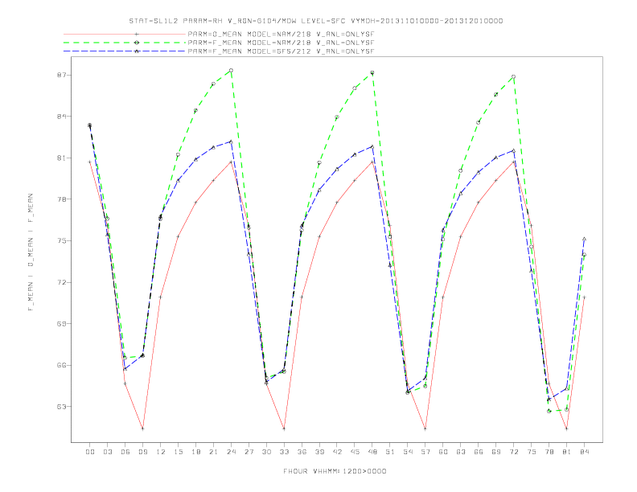Image resolution: width=637 pixels, height=492 pixels.
Task: Select the F_MEAN NAM/218 legend label
Action: [281, 43]
